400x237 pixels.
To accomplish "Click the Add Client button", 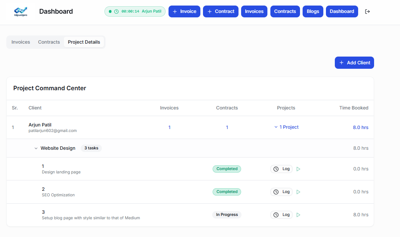I will [x=354, y=62].
